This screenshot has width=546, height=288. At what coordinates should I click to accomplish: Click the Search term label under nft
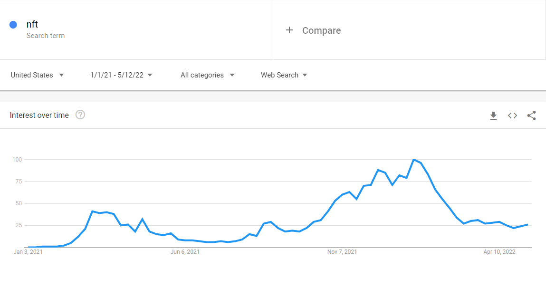(x=46, y=36)
